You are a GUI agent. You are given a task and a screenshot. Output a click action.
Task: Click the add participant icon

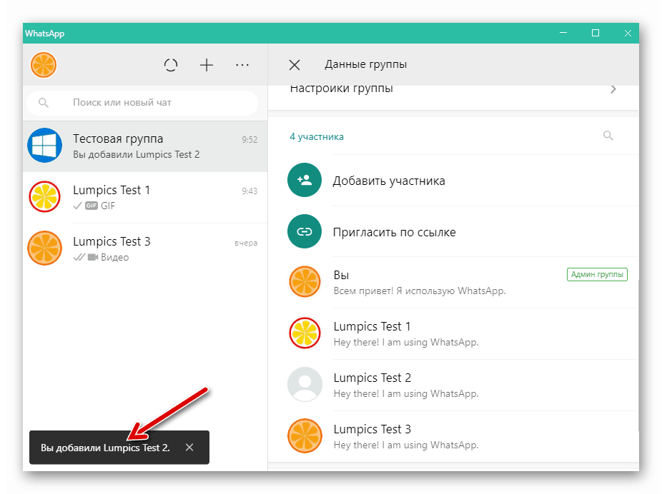click(x=304, y=181)
